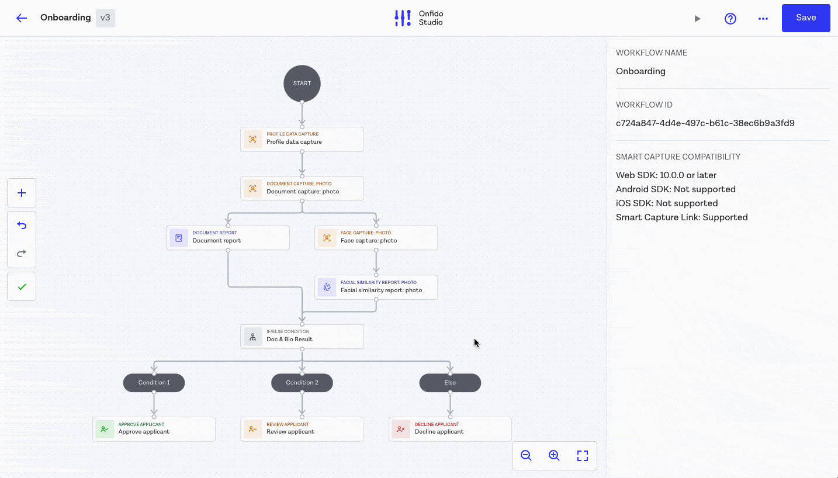Open the help question mark icon

tap(730, 19)
